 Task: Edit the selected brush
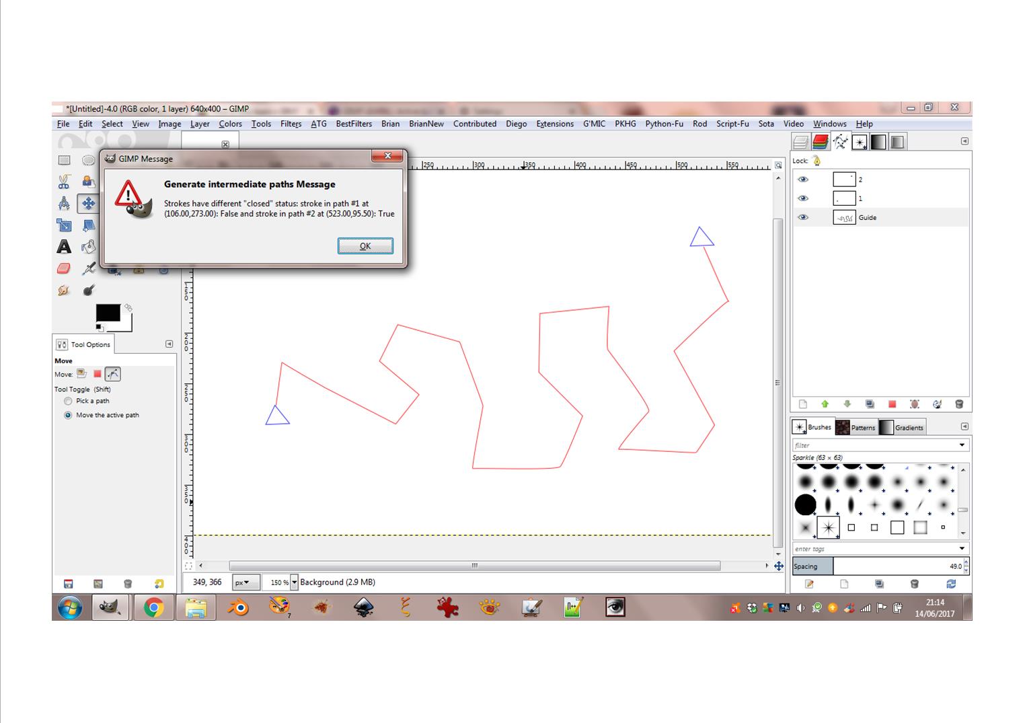(809, 584)
